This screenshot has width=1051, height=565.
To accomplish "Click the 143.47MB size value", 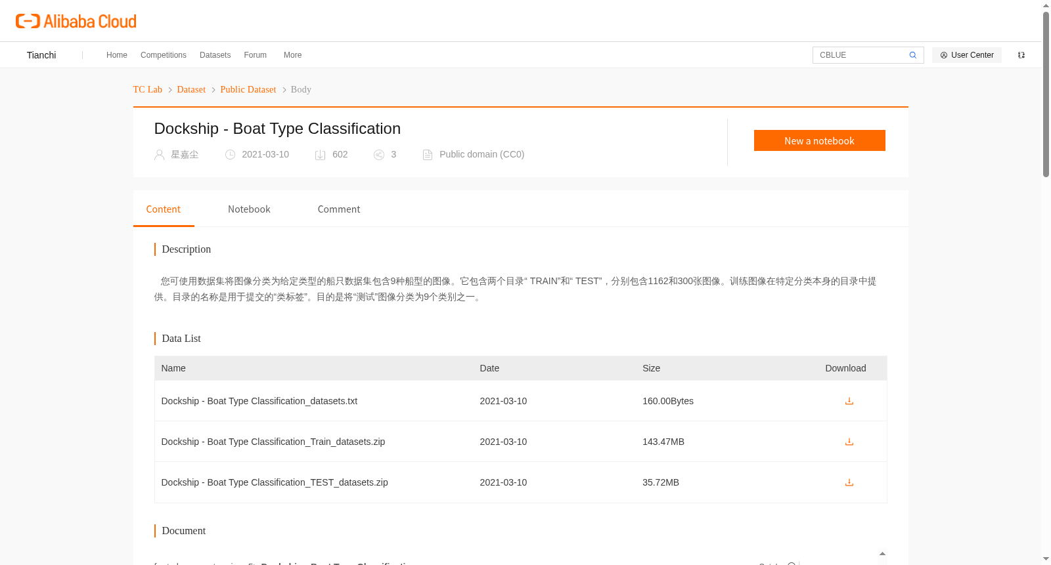I will click(x=663, y=442).
